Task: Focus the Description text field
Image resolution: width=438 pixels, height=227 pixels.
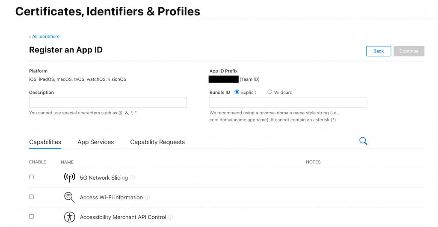Action: [108, 102]
